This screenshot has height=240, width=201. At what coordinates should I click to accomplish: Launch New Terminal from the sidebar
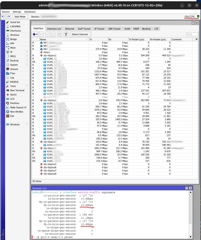17,91
